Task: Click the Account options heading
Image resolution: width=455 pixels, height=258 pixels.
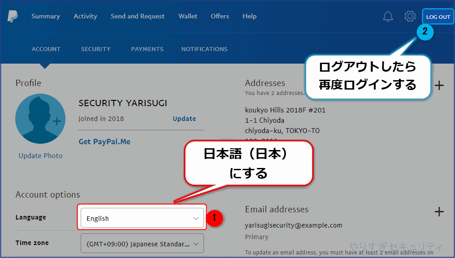Action: [x=48, y=194]
